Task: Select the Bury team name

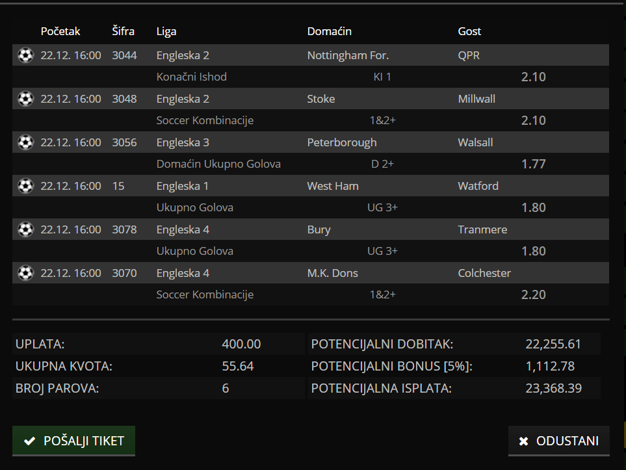Action: pyautogui.click(x=319, y=229)
